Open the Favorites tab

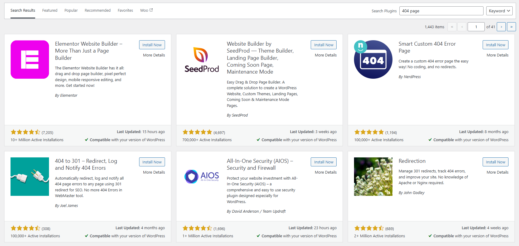coord(125,11)
